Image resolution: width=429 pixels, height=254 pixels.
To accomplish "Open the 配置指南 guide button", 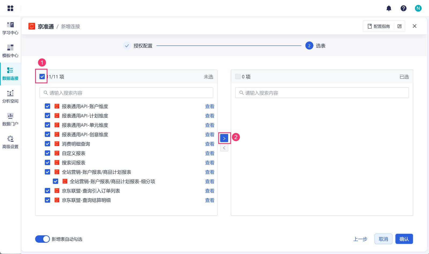I will (379, 26).
